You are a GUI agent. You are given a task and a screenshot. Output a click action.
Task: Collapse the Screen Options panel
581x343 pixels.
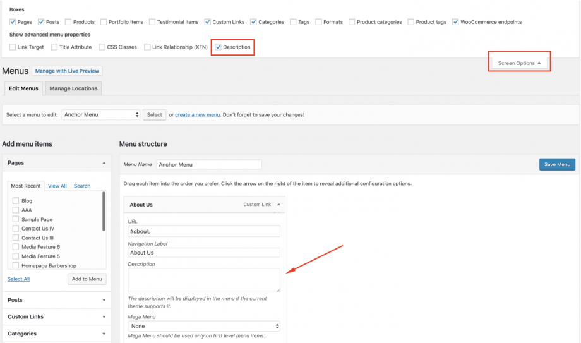coord(519,63)
